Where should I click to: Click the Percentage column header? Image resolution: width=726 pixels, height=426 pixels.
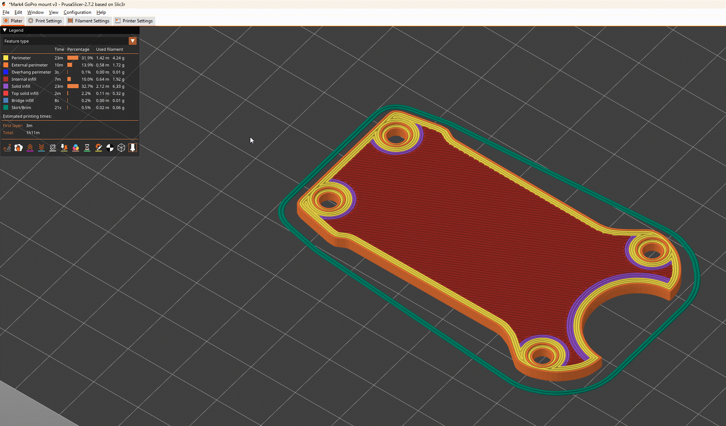[78, 49]
